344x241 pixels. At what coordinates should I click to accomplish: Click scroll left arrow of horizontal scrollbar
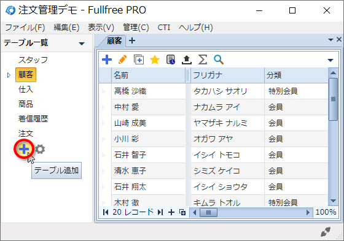point(194,212)
